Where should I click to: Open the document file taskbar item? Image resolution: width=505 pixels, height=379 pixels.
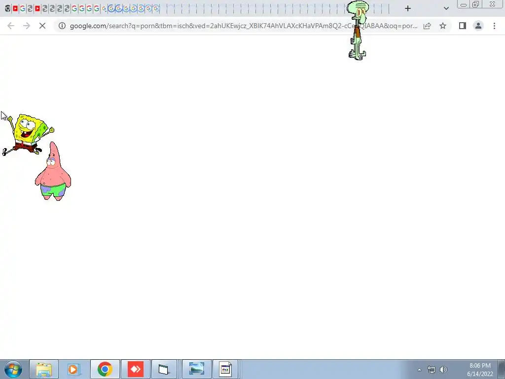click(x=225, y=369)
